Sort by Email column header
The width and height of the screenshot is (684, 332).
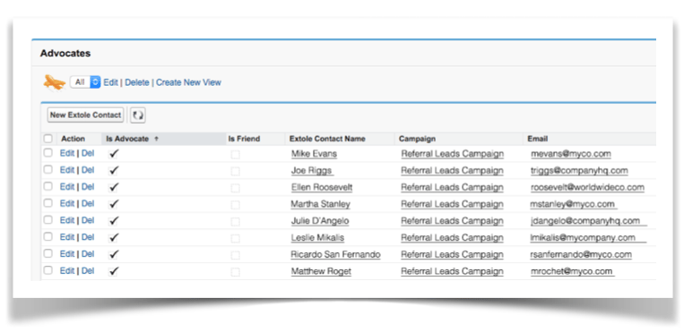tap(538, 139)
